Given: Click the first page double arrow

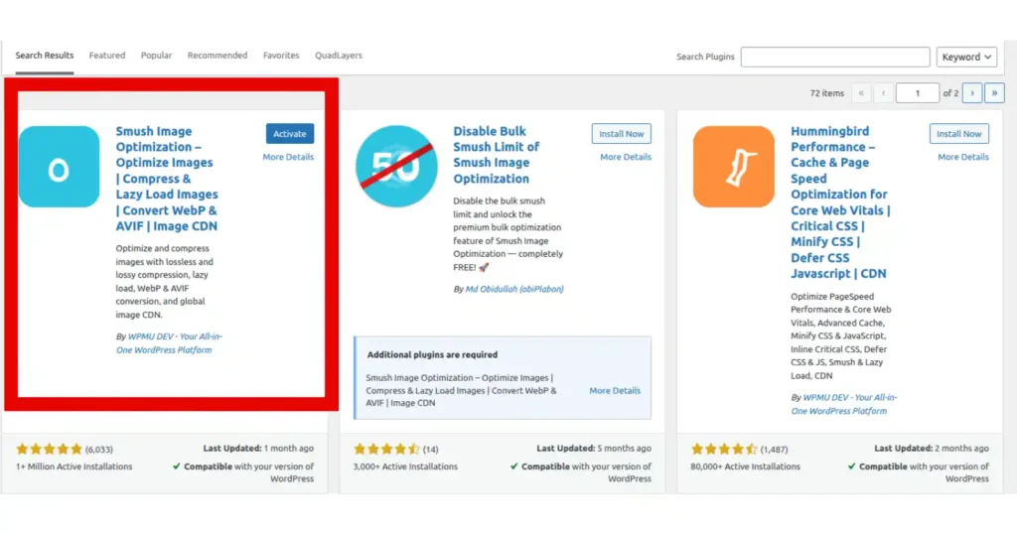Looking at the screenshot, I should point(861,93).
